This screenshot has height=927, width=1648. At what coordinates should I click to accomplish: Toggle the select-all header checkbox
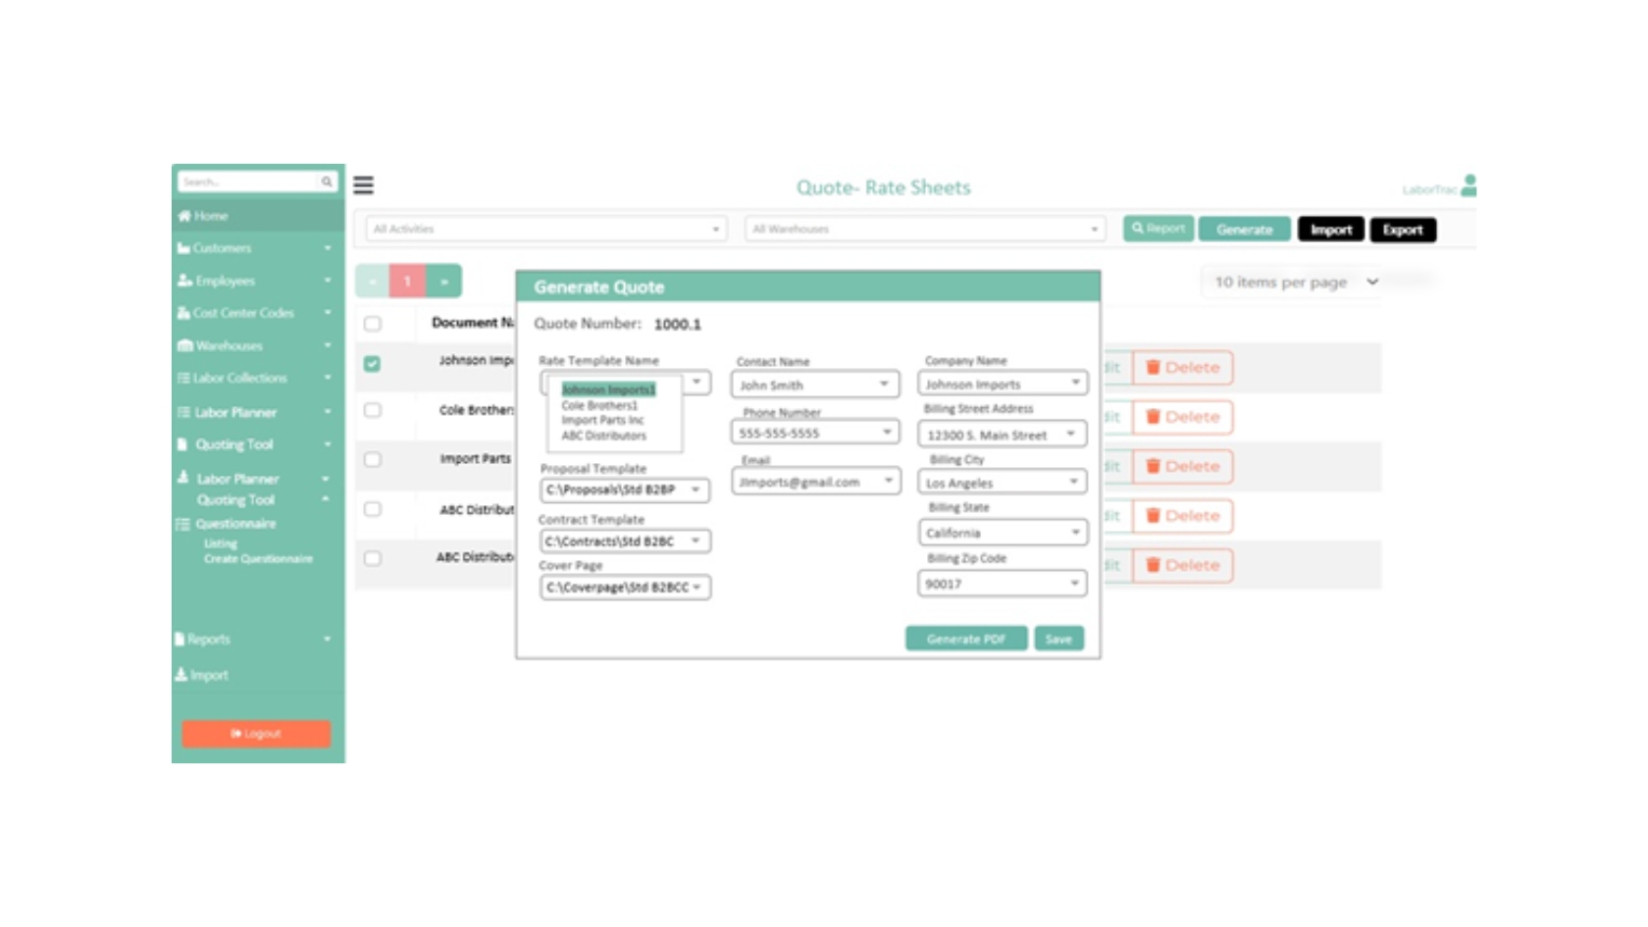tap(373, 324)
